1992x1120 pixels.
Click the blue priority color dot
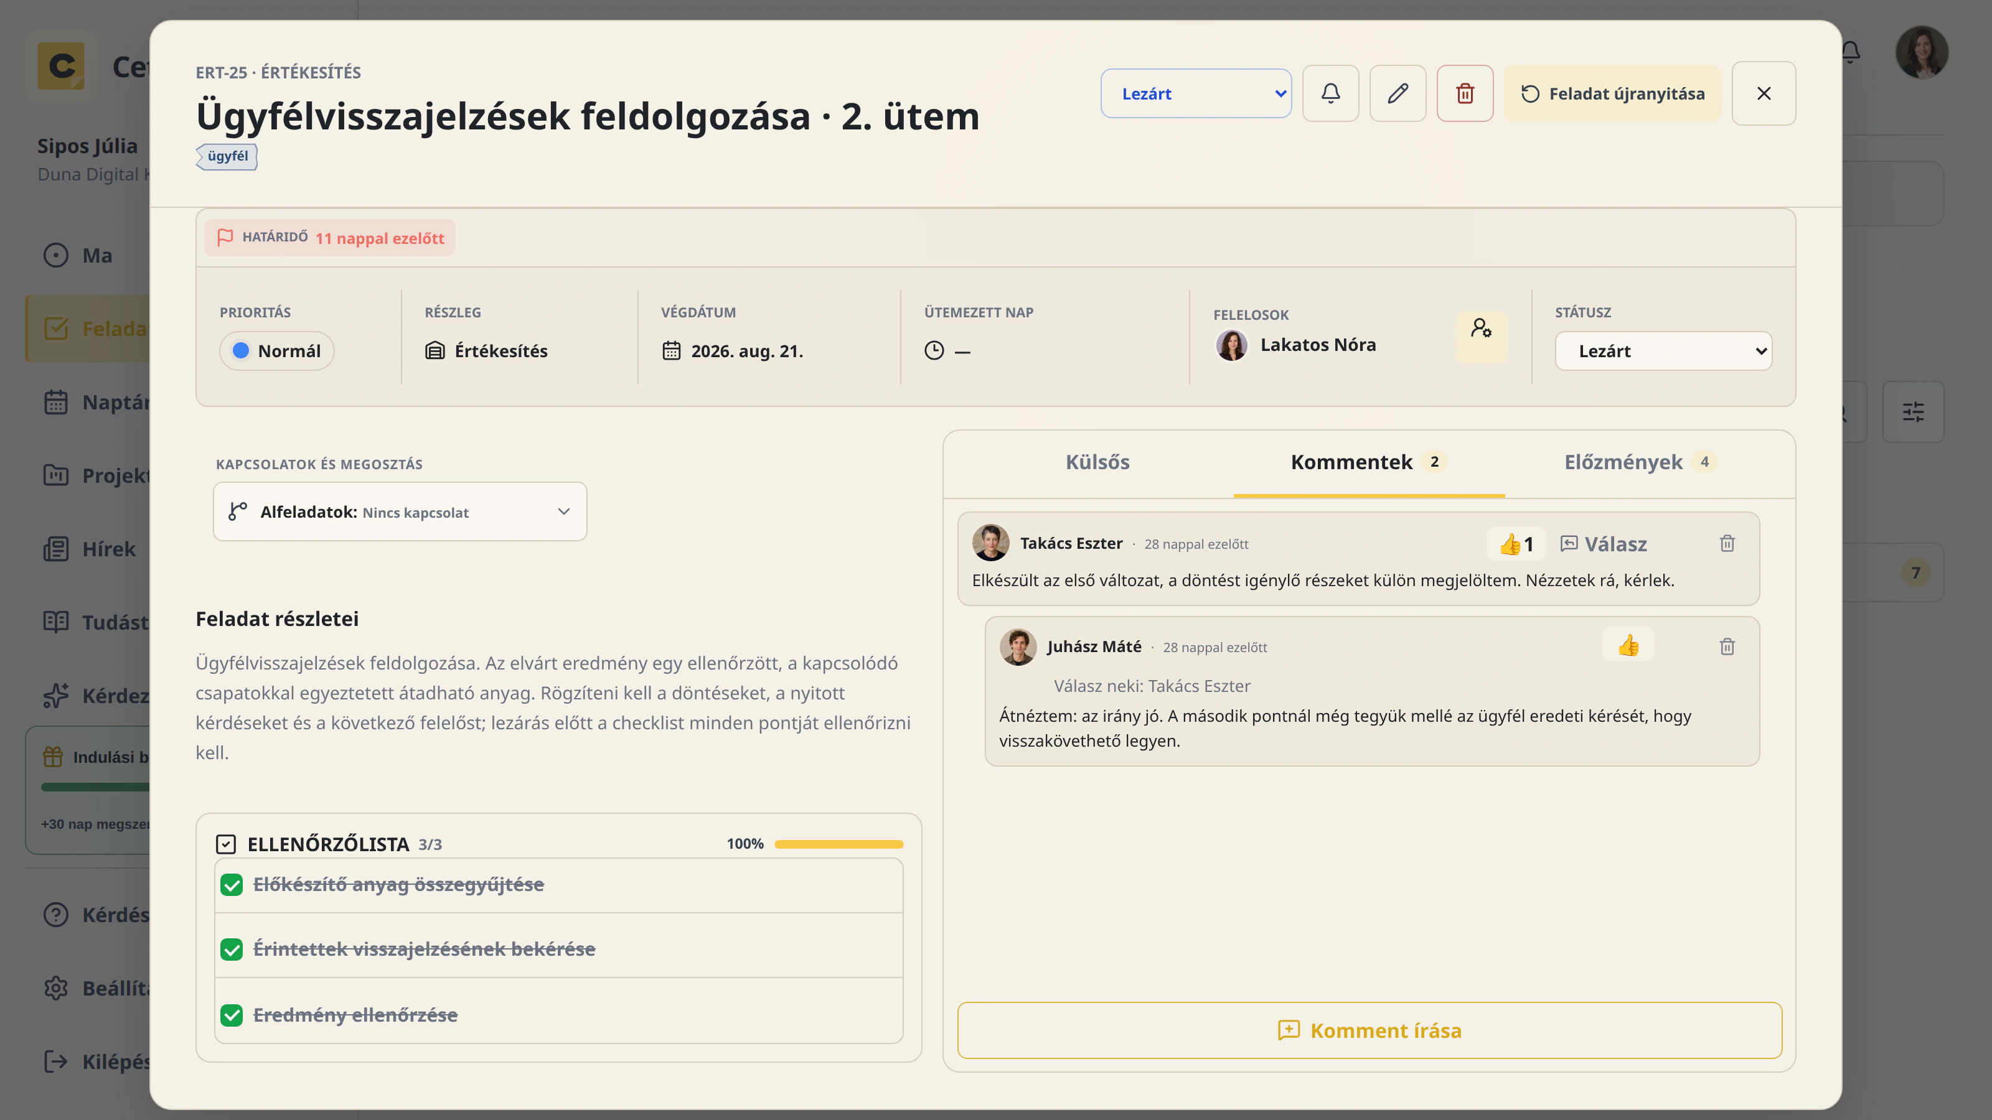tap(240, 351)
